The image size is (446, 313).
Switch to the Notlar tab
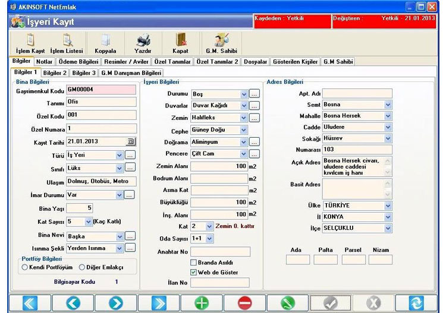(45, 62)
